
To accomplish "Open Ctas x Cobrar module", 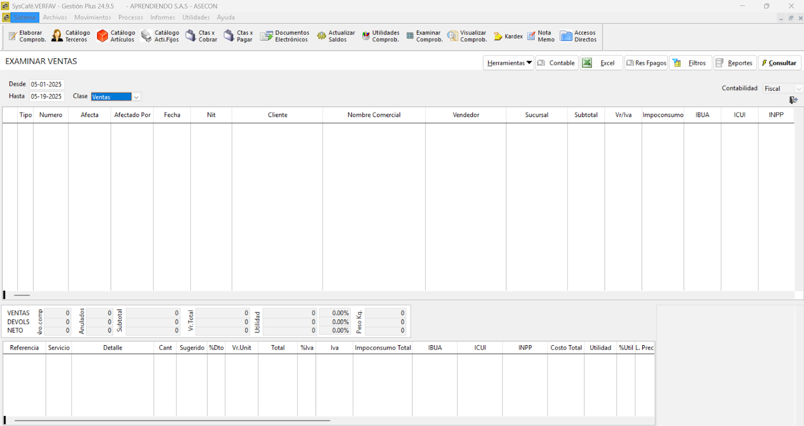I will [x=191, y=36].
